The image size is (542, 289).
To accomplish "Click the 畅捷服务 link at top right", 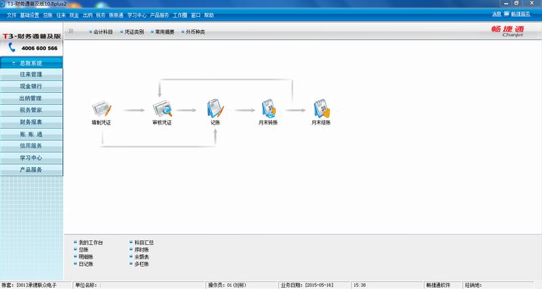I will tap(520, 14).
